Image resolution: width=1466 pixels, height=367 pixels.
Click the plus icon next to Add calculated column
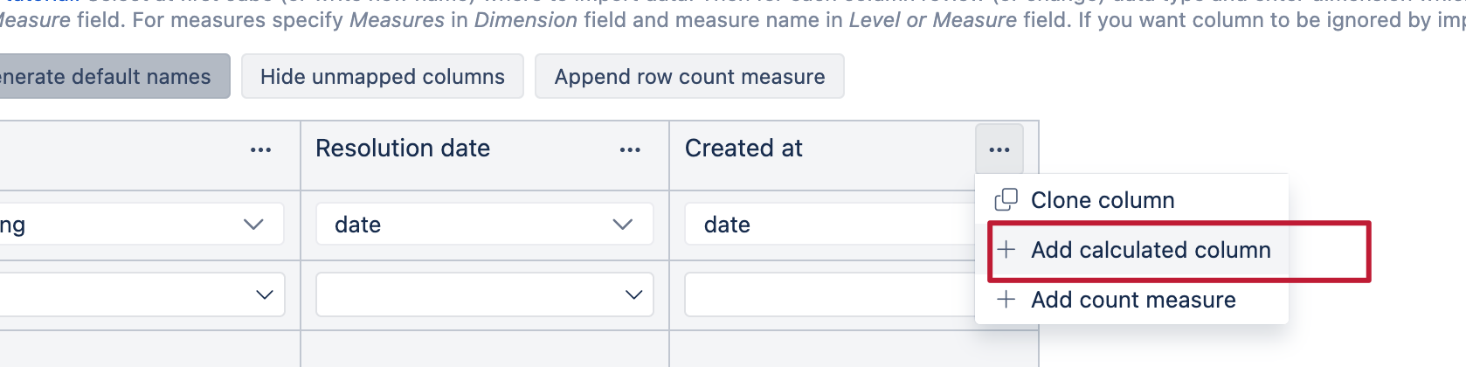(x=1006, y=250)
